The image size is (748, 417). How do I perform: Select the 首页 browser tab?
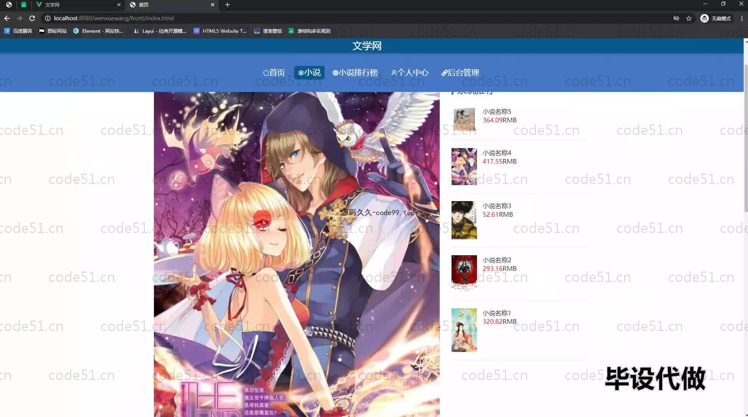point(171,5)
